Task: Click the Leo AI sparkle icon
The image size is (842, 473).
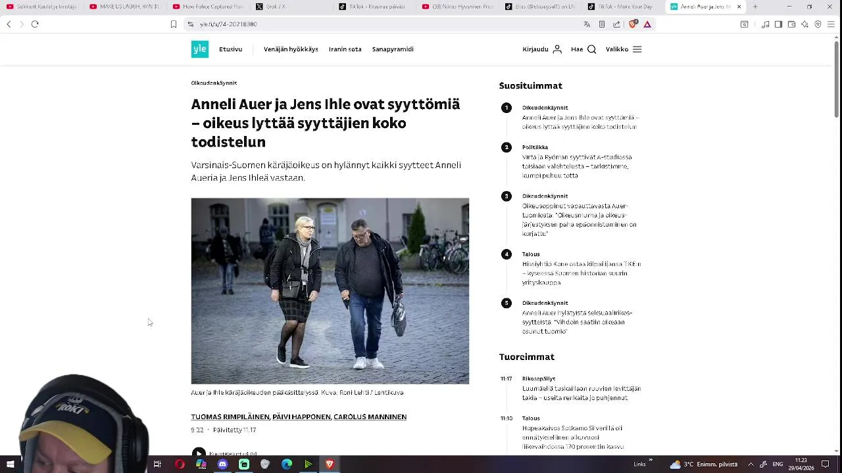Action: 805,24
